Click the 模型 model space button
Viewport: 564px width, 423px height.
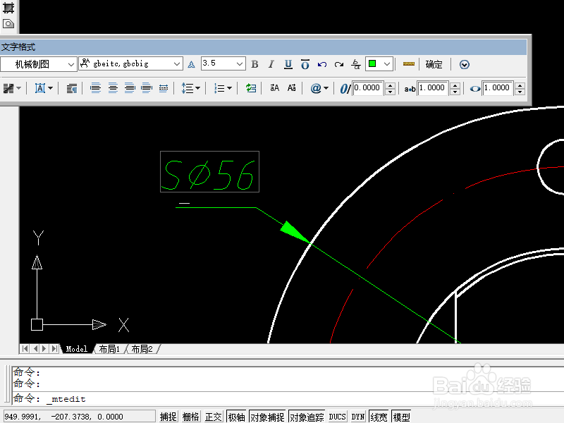tap(401, 417)
